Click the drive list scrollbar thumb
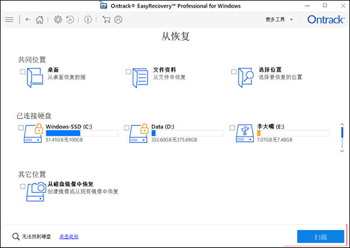This screenshot has width=350, height=248. (x=342, y=132)
